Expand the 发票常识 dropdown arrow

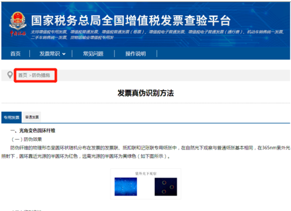64,54
